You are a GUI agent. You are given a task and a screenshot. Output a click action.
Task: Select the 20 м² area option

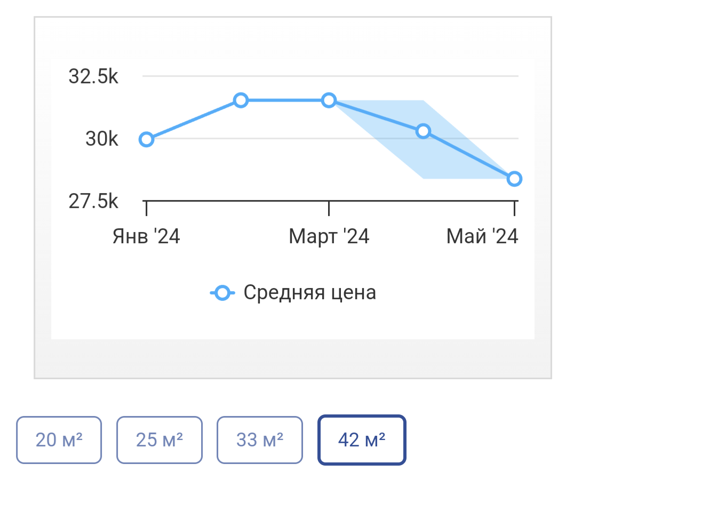tap(59, 440)
